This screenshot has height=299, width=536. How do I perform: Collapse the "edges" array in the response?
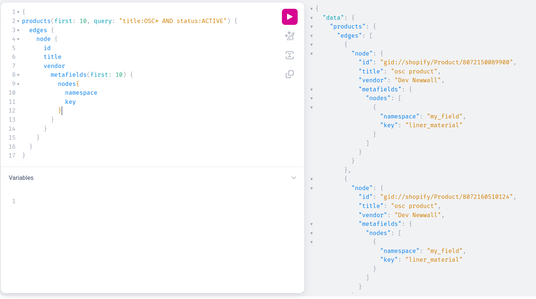point(312,36)
